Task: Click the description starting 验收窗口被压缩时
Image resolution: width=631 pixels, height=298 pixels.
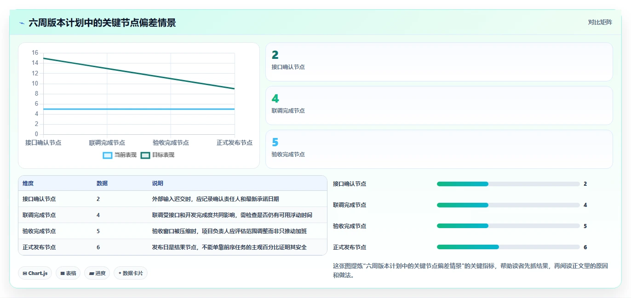Action: tap(229, 231)
